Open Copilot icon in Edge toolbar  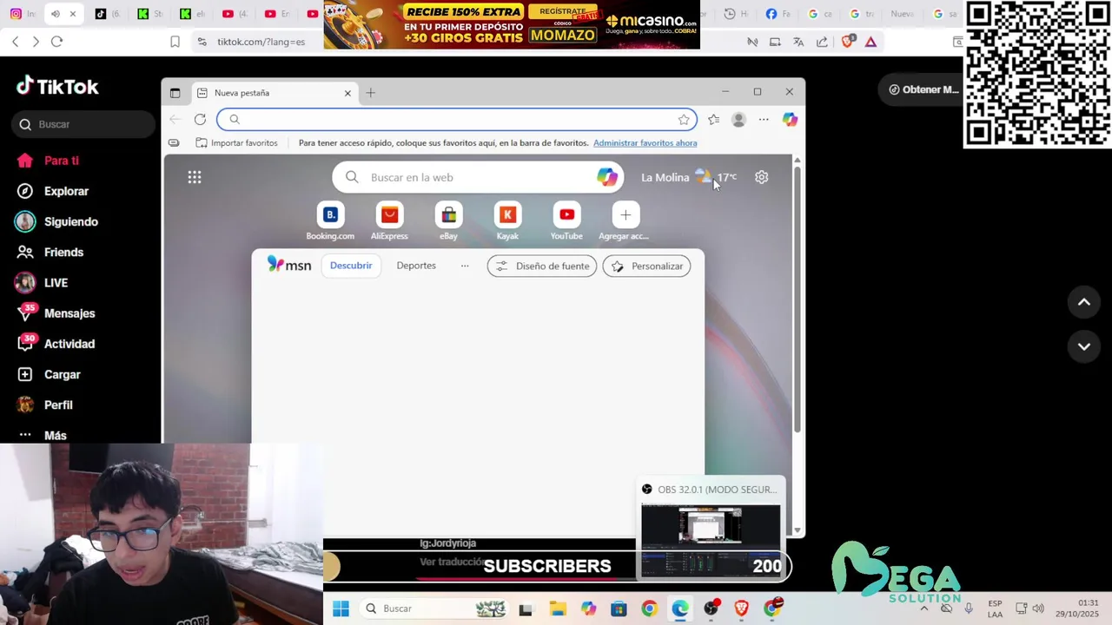tap(790, 120)
